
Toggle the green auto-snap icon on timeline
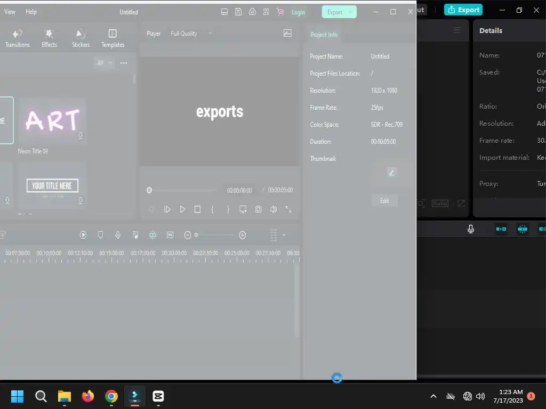coord(152,235)
